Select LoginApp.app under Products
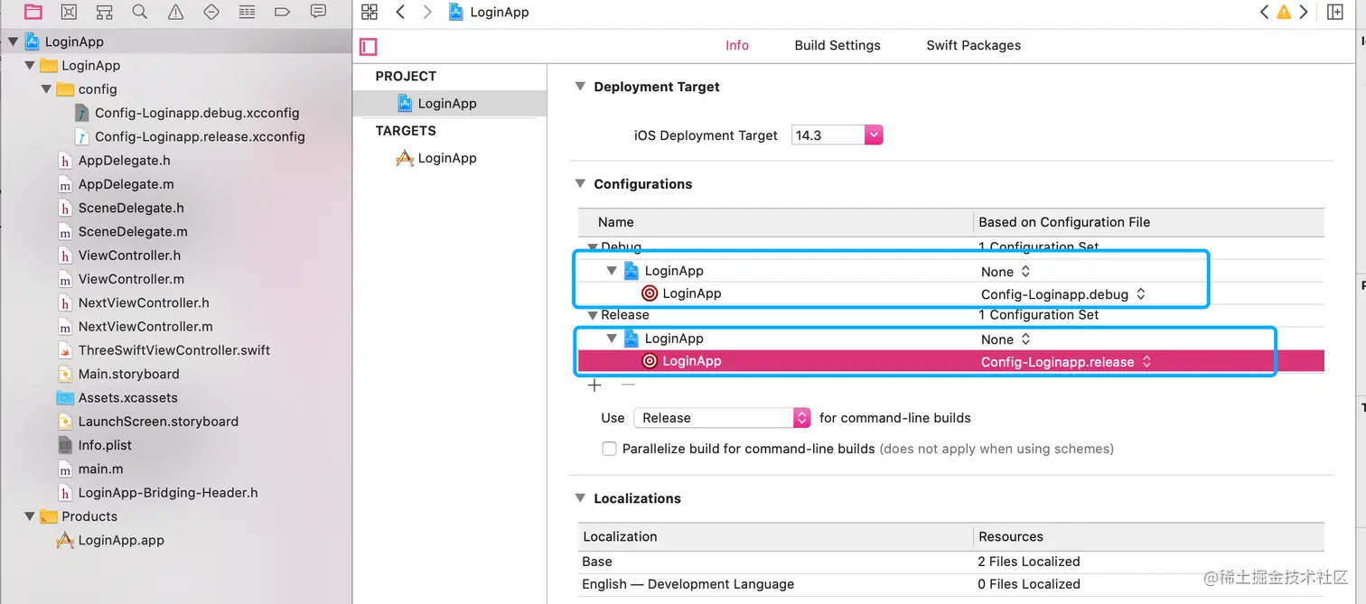The width and height of the screenshot is (1366, 604). point(121,541)
